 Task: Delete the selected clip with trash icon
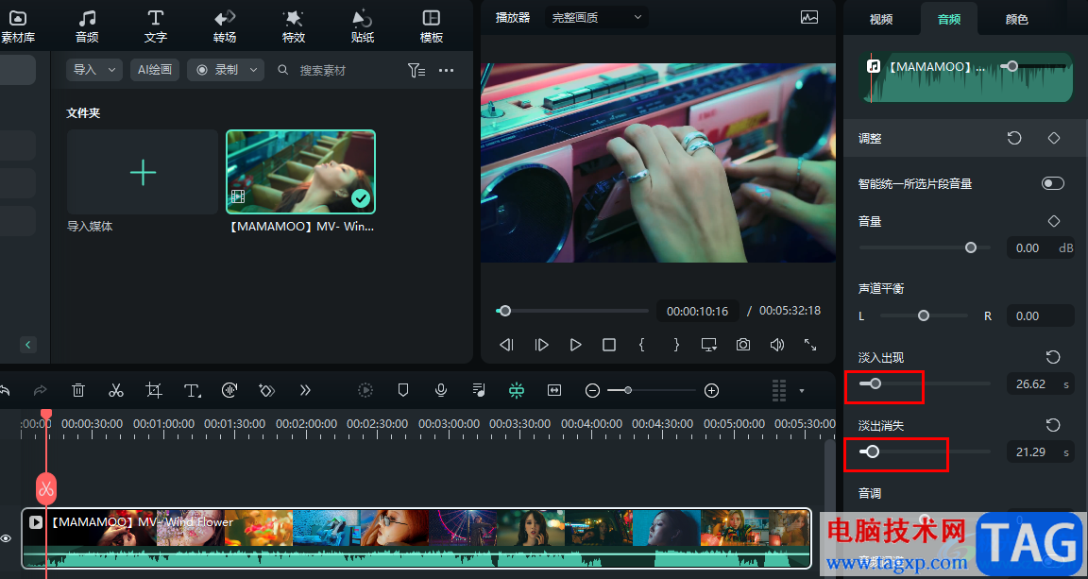tap(78, 390)
